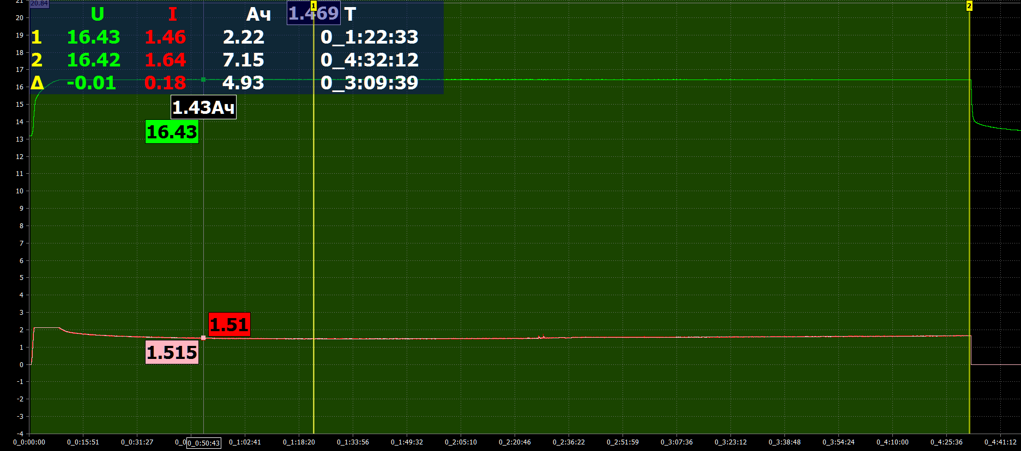This screenshot has width=1021, height=451.
Task: Click the pink current point on hover line
Action: coord(203,338)
